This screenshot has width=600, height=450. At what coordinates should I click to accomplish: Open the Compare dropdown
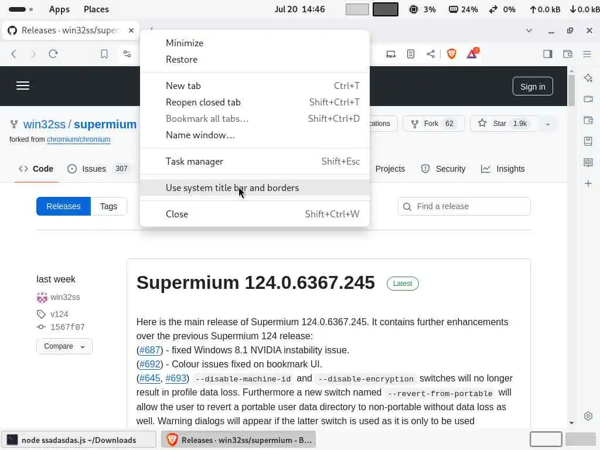(x=64, y=346)
